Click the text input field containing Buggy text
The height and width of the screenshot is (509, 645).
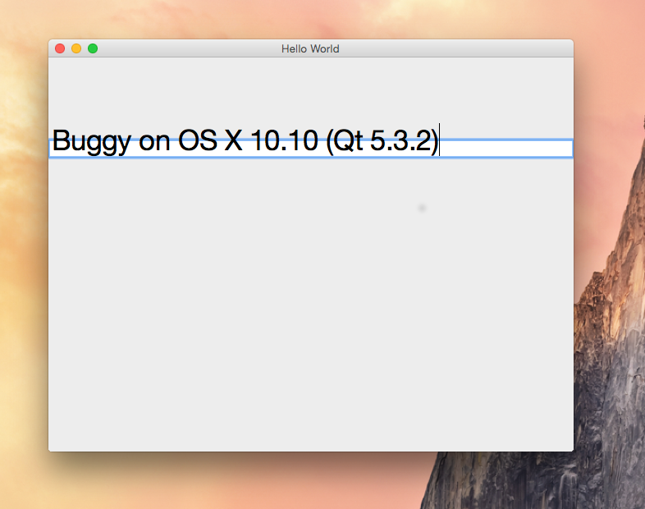tap(311, 149)
